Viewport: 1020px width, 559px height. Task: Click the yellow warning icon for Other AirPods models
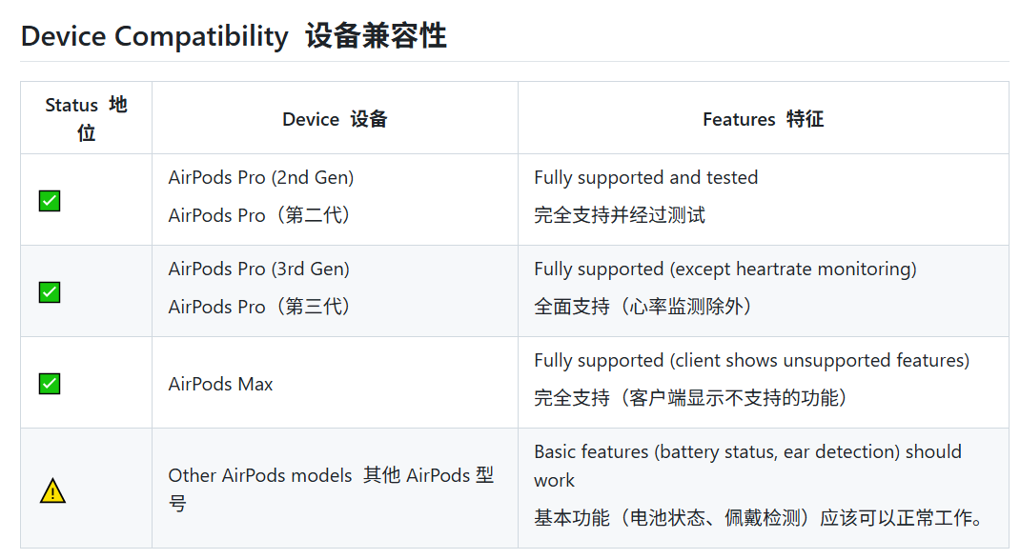click(52, 491)
